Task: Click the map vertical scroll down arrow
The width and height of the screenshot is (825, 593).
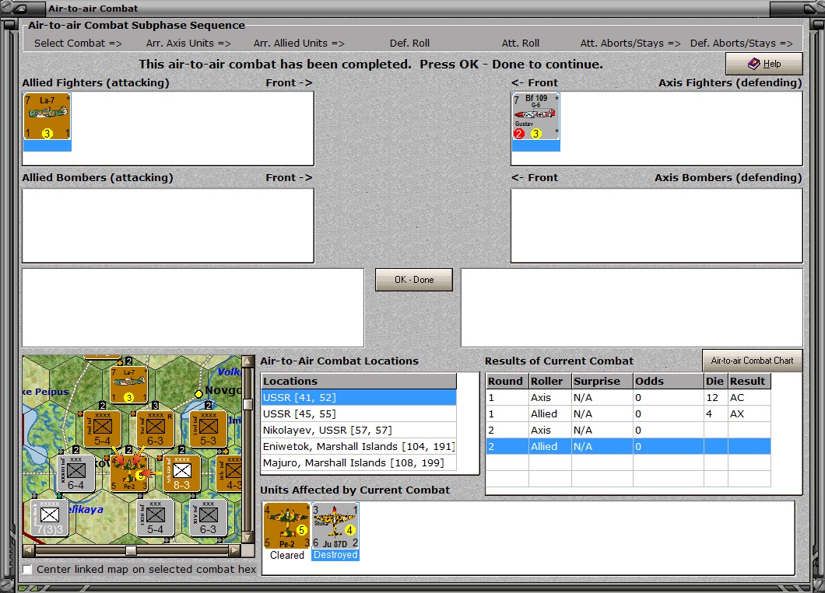Action: (x=247, y=537)
